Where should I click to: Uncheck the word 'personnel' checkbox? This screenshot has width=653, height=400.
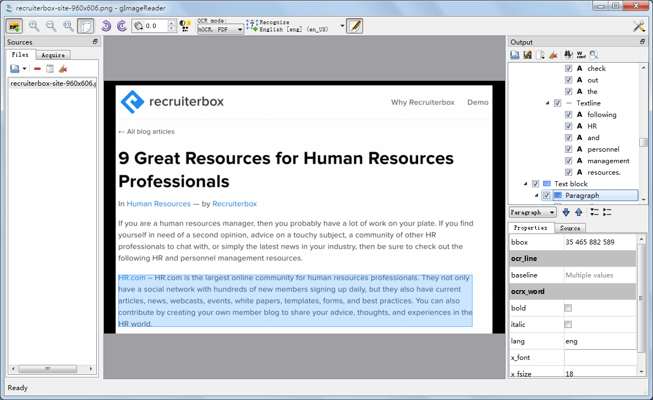[x=568, y=149]
